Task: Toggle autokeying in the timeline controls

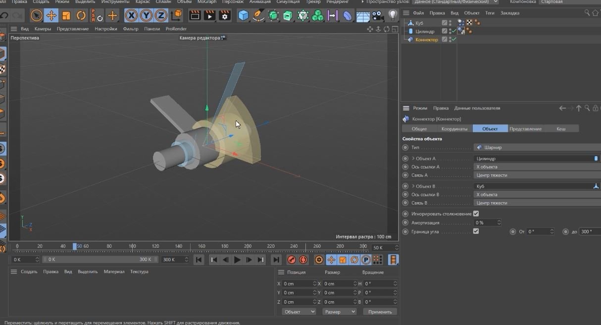Action: tap(303, 260)
